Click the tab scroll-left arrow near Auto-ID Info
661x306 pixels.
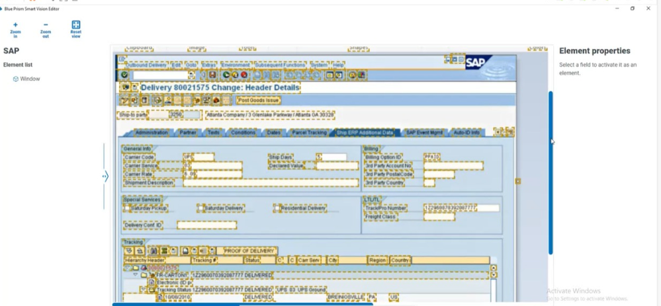(x=499, y=132)
